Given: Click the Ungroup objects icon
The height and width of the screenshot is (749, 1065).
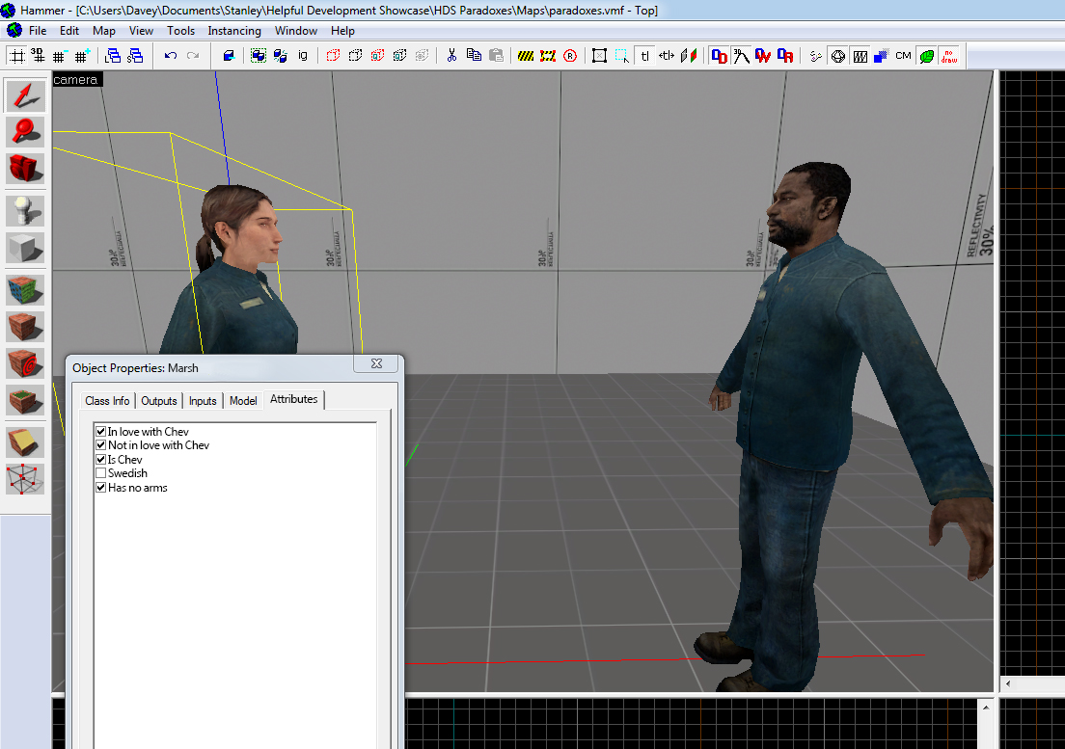Looking at the screenshot, I should click(281, 56).
